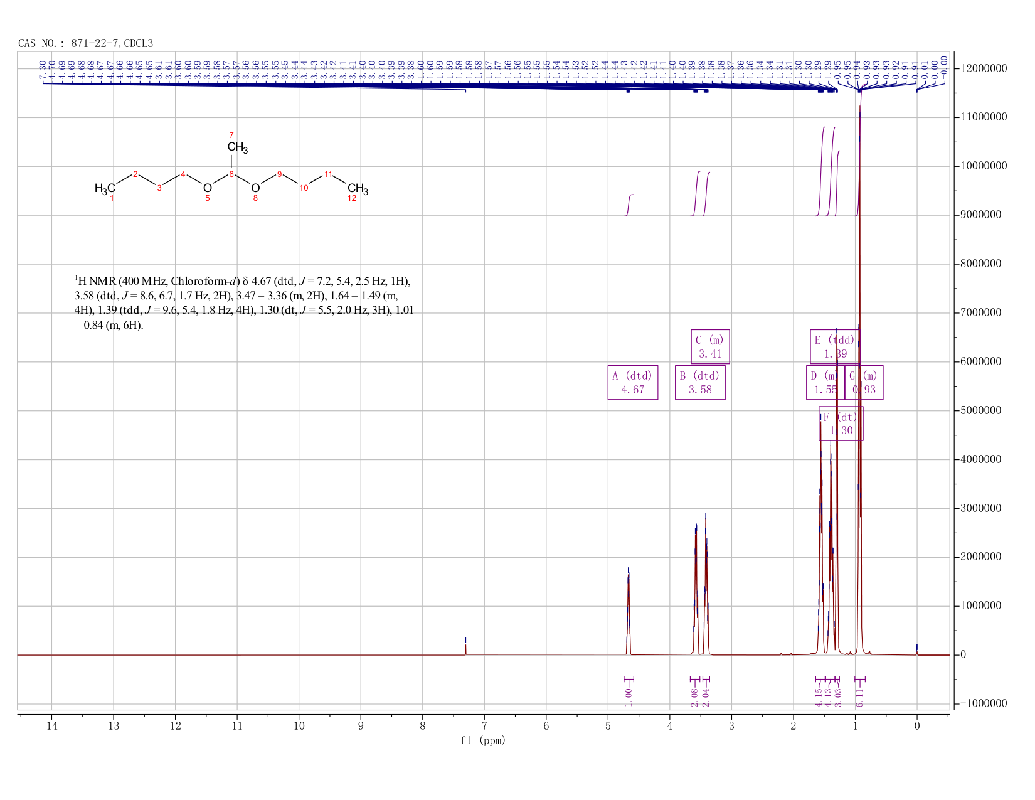
Task: Click the '12000000' intensity axis label
Action: [x=984, y=68]
